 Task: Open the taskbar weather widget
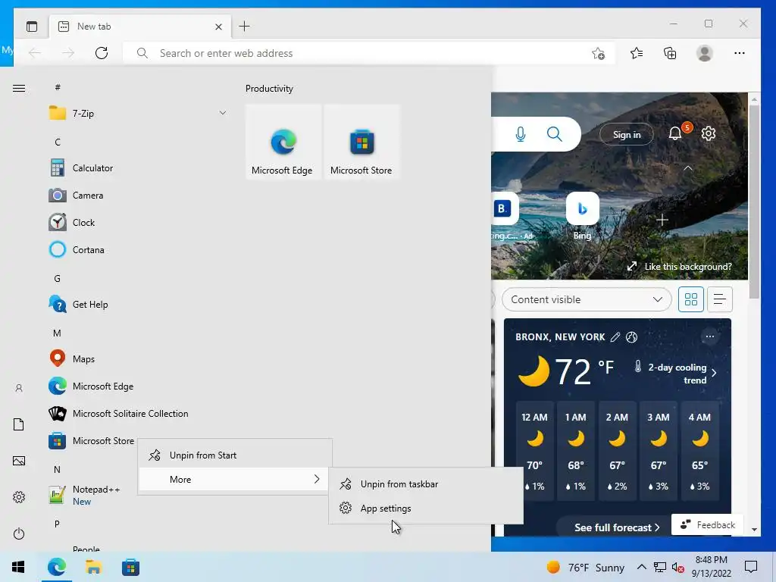point(586,567)
